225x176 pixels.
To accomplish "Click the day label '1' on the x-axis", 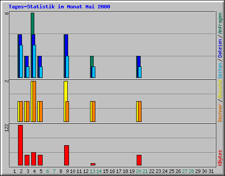I will [15, 171].
